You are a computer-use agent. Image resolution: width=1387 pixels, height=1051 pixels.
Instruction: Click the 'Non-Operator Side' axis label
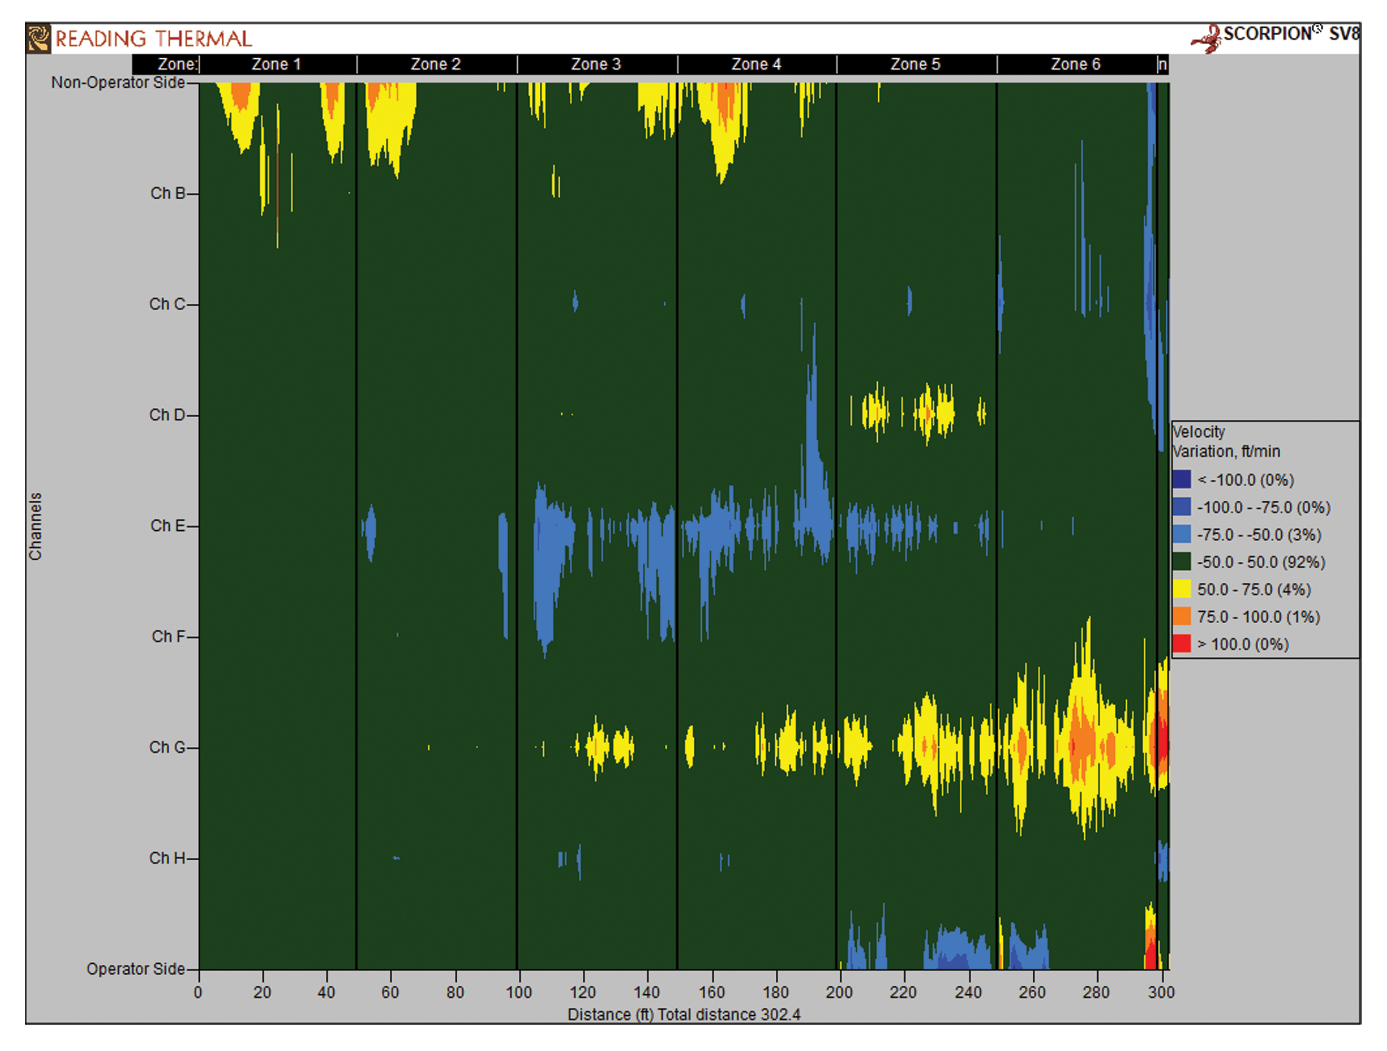point(118,83)
